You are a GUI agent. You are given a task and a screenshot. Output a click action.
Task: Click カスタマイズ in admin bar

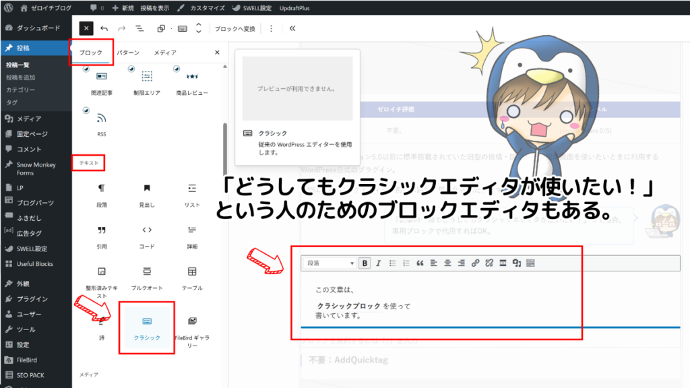coord(202,8)
